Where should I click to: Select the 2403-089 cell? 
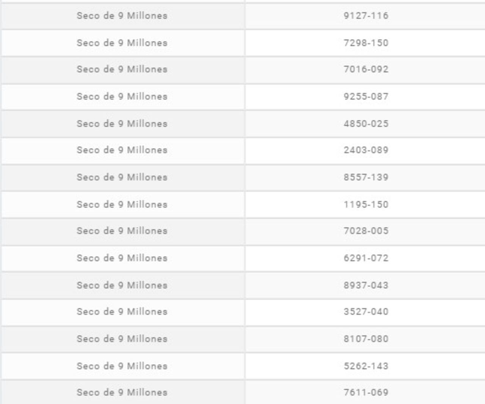366,150
